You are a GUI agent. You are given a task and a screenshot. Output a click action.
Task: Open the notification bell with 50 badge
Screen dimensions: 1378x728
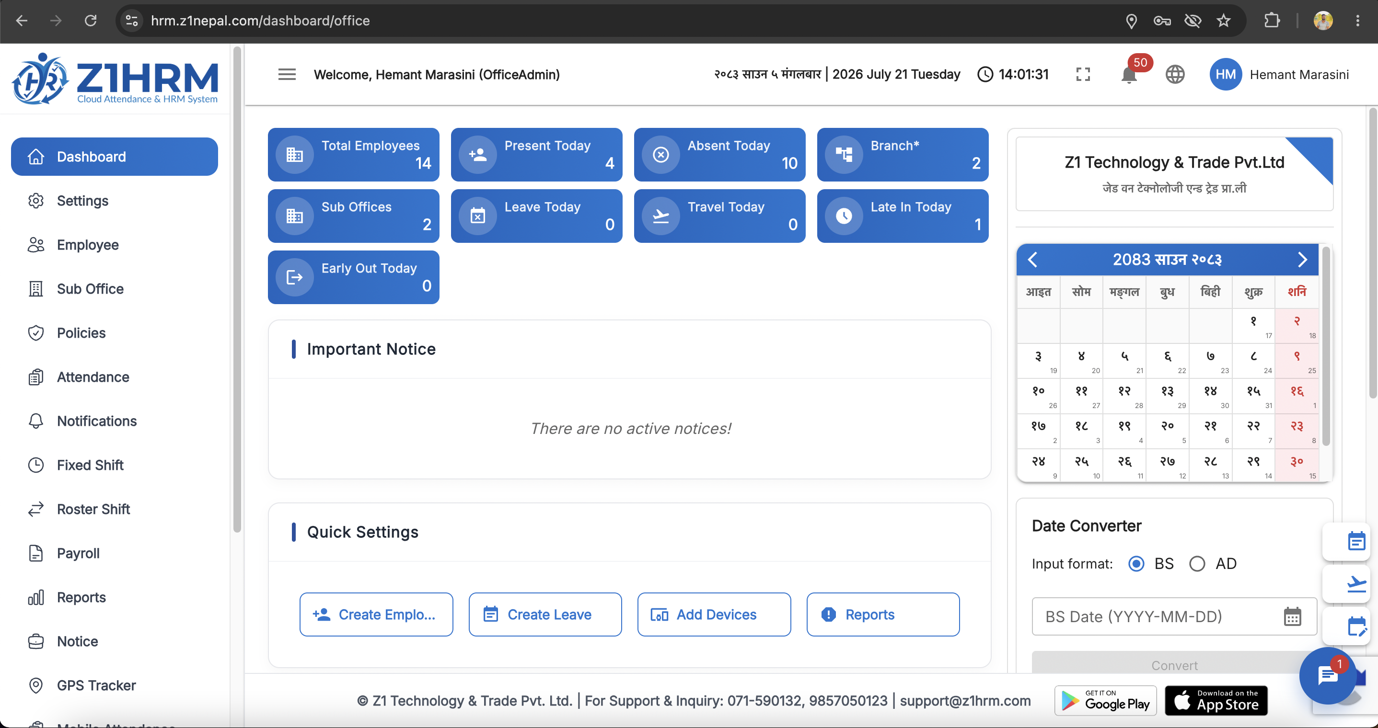tap(1129, 75)
